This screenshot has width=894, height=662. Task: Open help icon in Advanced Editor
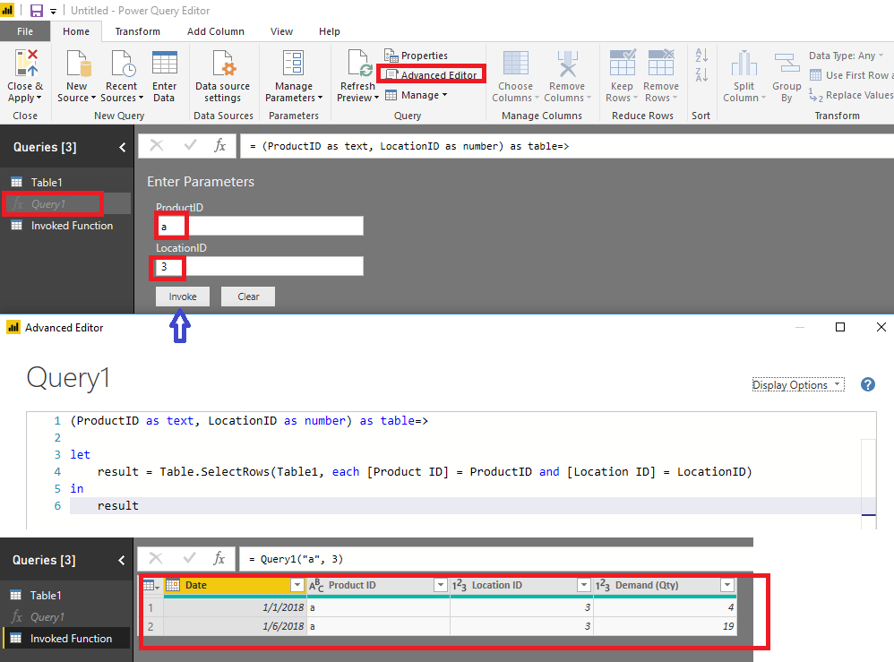868,384
